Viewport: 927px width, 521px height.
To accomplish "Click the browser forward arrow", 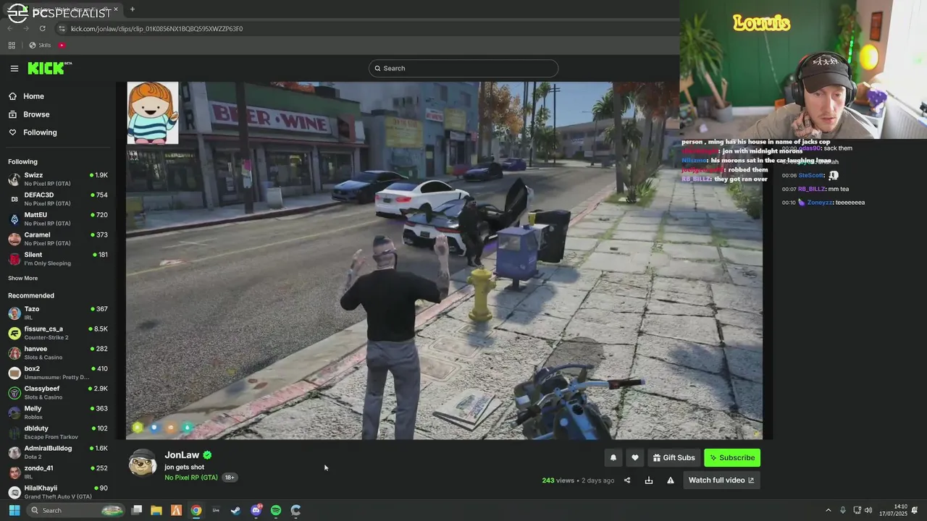I will click(x=26, y=29).
